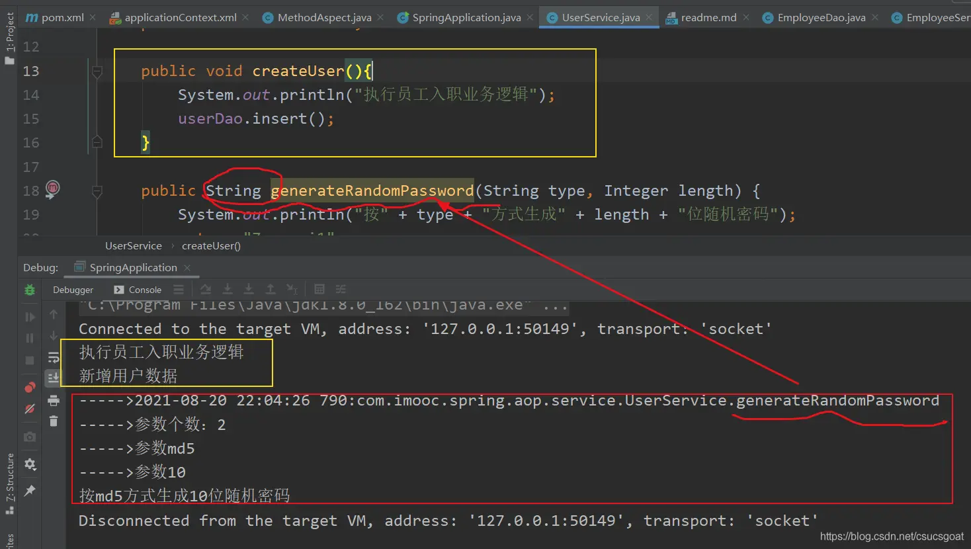Click fold end marker at line 16
The image size is (971, 549).
pos(97,142)
